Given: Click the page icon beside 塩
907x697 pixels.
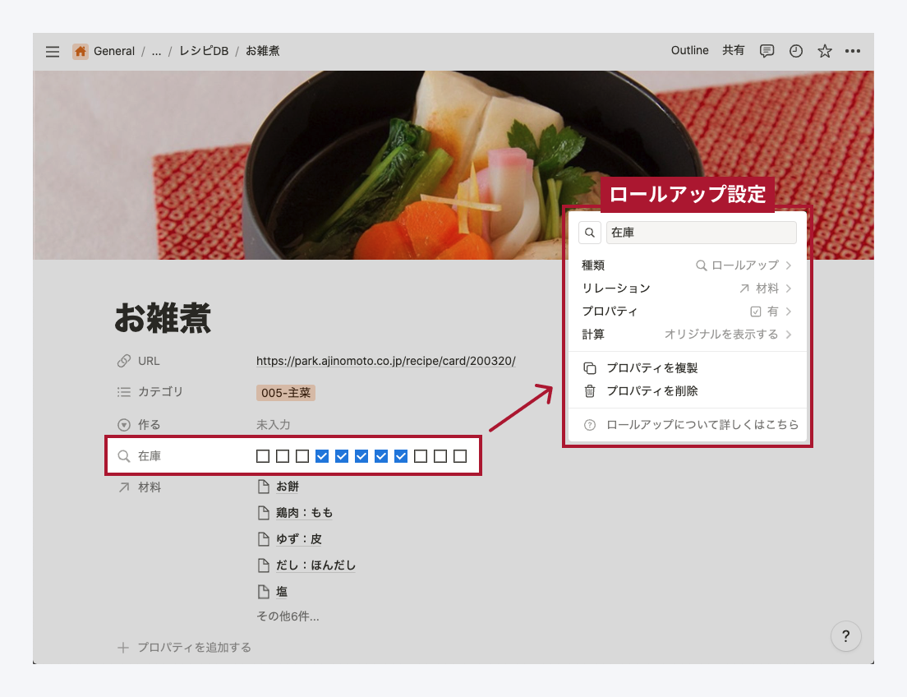Looking at the screenshot, I should [263, 591].
